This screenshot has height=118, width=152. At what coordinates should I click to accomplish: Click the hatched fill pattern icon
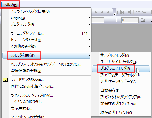(143, 20)
